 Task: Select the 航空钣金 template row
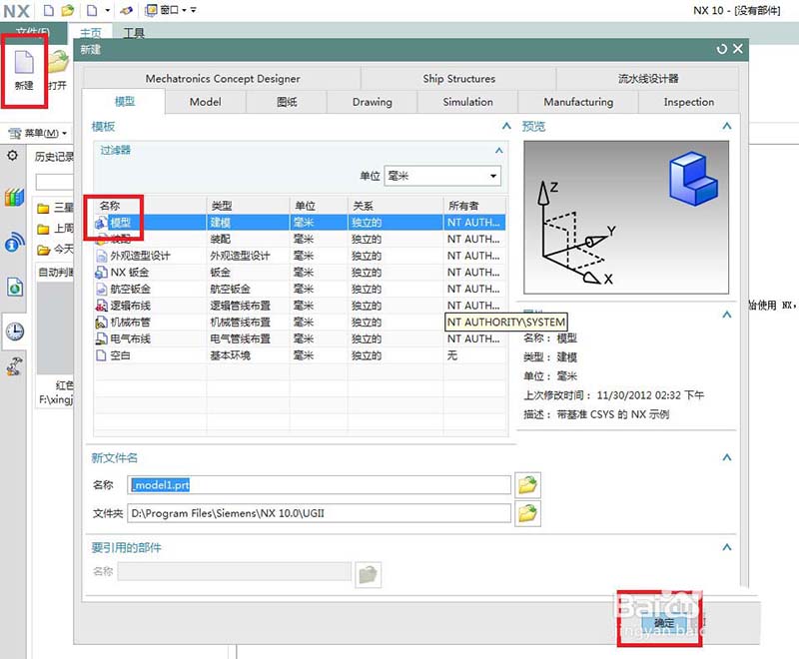[x=301, y=289]
